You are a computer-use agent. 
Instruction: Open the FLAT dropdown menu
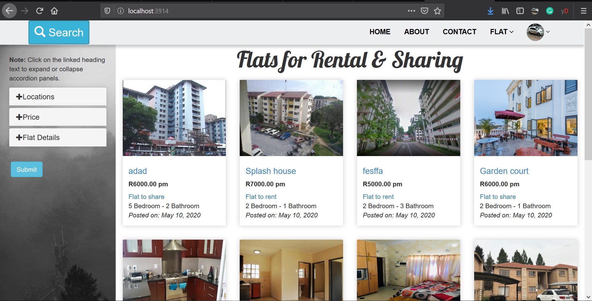coord(502,32)
